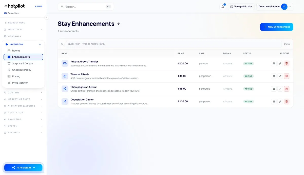Click the €95.00 price cell
304x175 pixels.
click(x=182, y=89)
